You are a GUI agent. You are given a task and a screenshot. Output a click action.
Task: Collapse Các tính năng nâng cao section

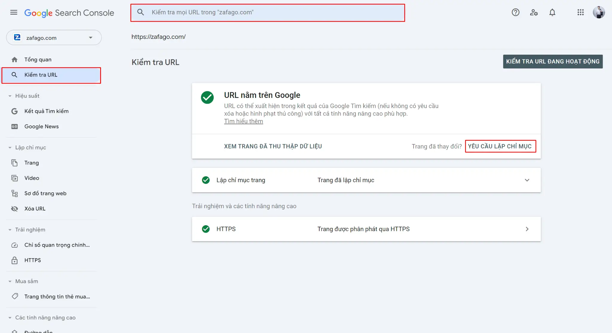[x=10, y=318]
